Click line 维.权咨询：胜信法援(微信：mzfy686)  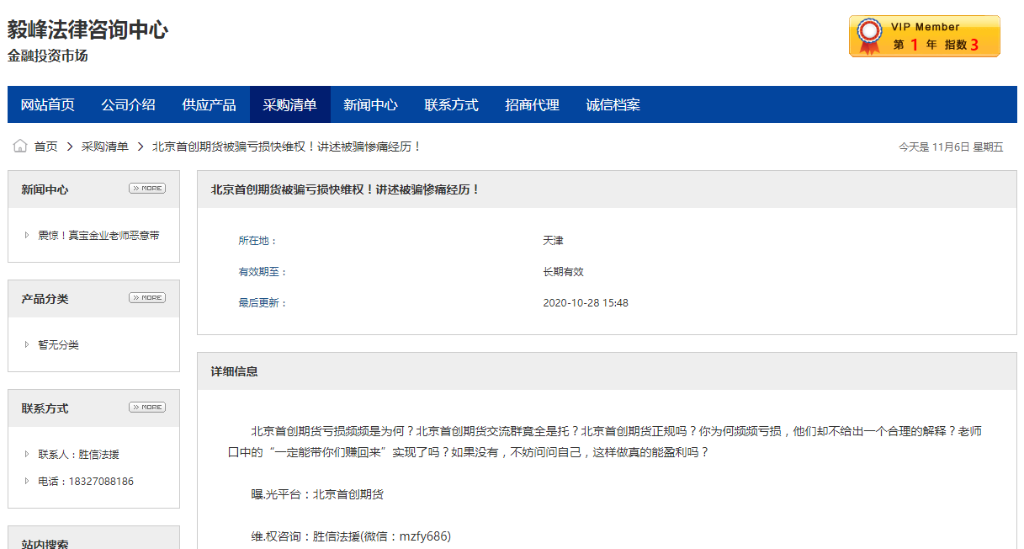point(351,536)
